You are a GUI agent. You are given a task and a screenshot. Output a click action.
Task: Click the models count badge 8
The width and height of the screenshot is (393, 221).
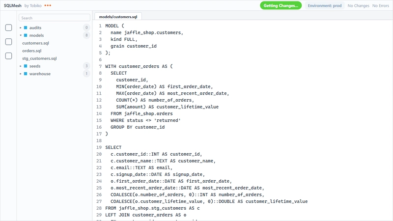[x=86, y=35]
